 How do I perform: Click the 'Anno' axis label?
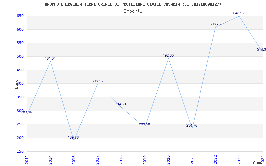click(258, 163)
